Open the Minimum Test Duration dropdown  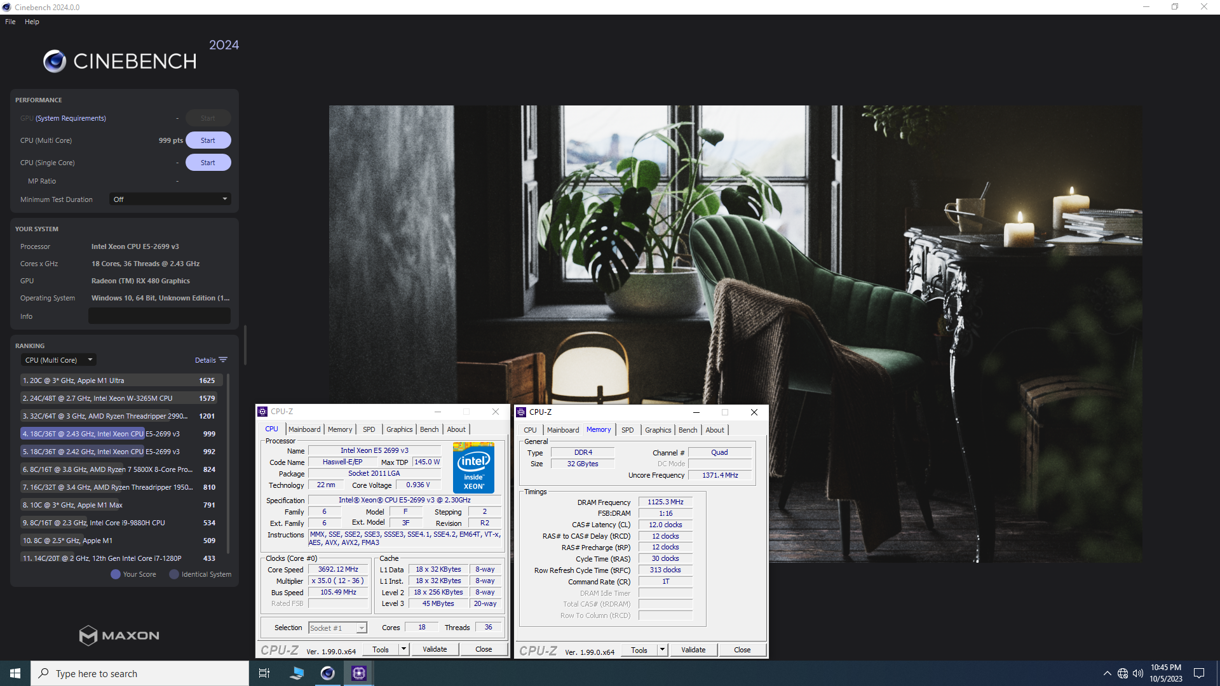tap(170, 199)
